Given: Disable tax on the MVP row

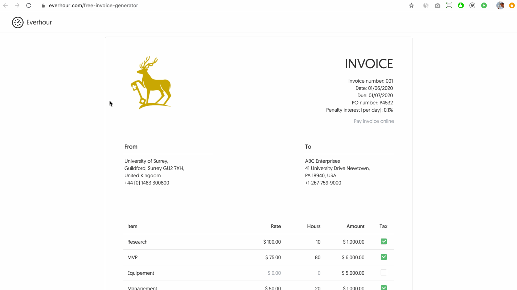Looking at the screenshot, I should 383,257.
